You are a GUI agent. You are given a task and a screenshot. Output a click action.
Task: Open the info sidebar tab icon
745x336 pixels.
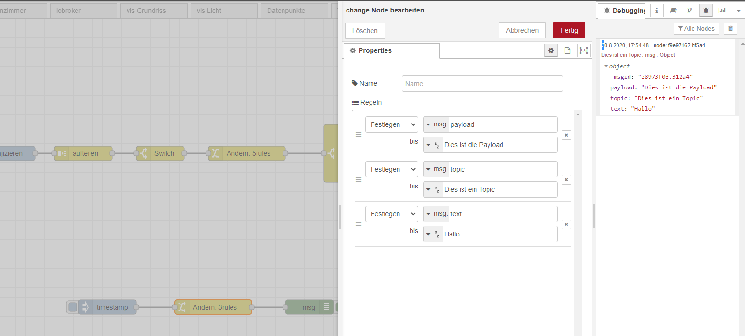(x=657, y=10)
